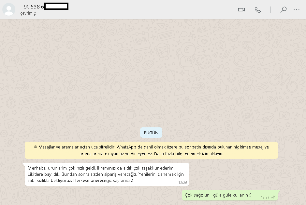Click the lock icon in the encryption notice

click(36, 147)
